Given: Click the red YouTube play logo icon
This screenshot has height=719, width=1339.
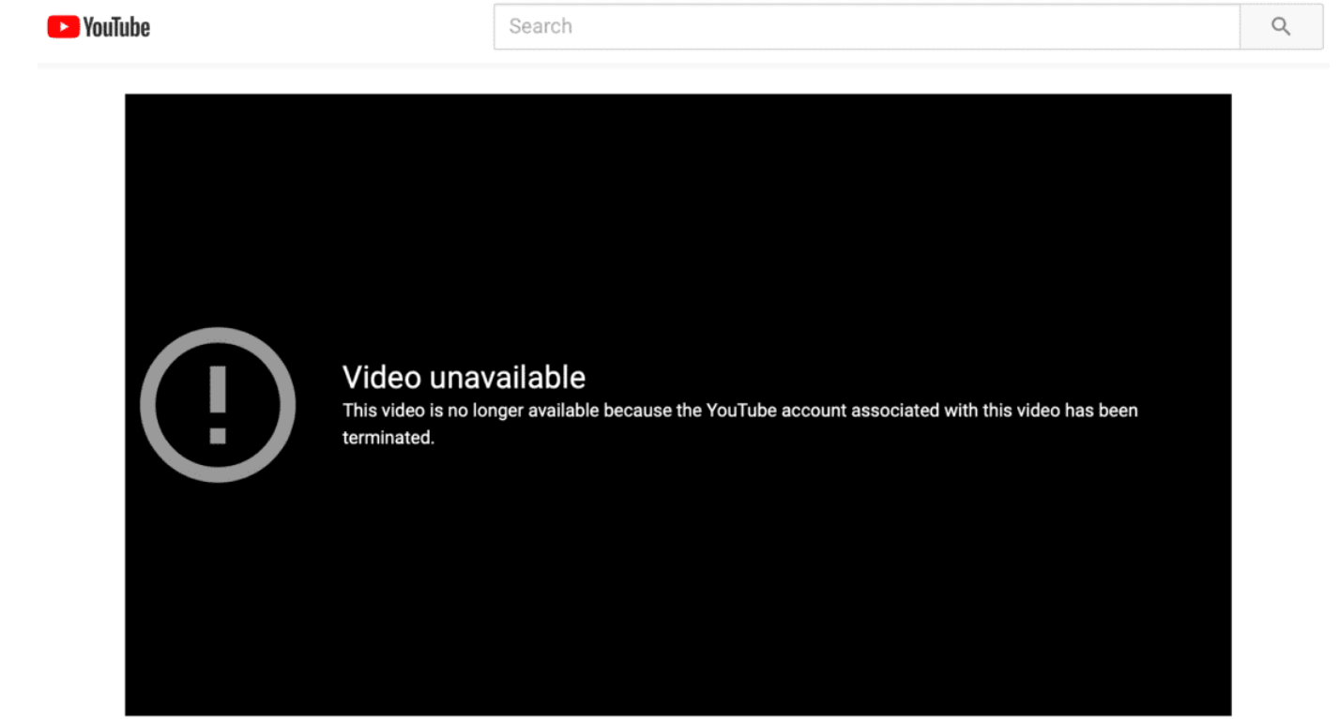Looking at the screenshot, I should pyautogui.click(x=63, y=27).
